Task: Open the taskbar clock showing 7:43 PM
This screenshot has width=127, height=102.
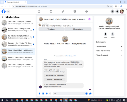Action: (119, 100)
